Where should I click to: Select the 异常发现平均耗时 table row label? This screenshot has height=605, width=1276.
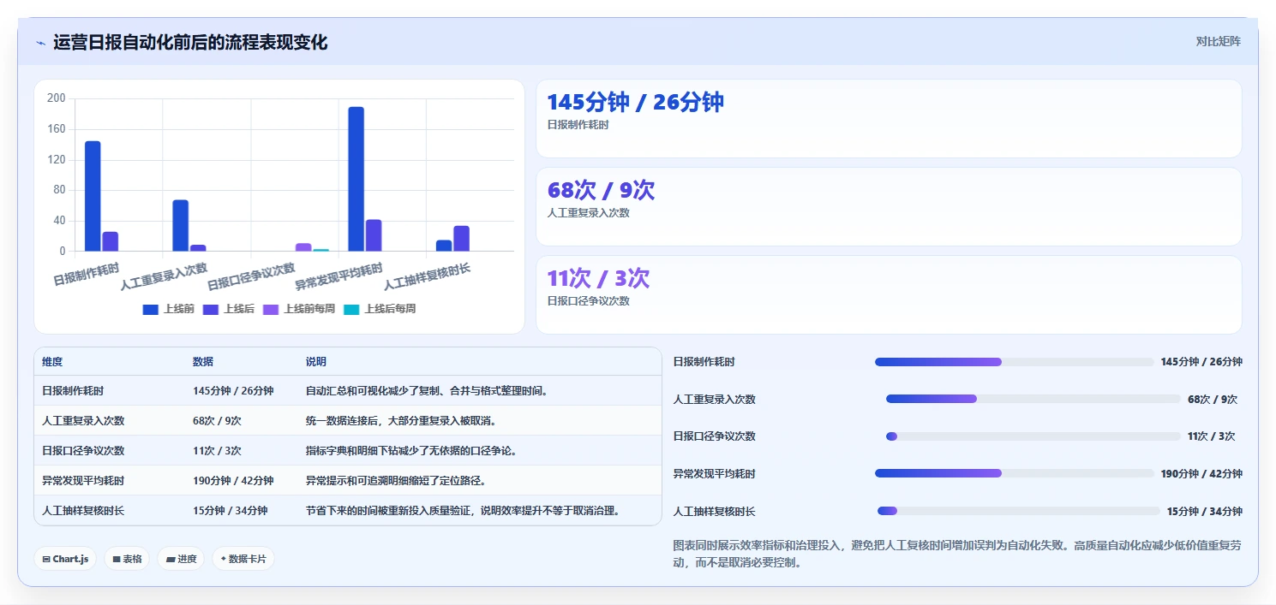[x=83, y=481]
